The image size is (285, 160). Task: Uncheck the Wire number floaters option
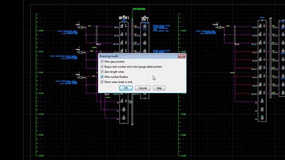coord(102,77)
